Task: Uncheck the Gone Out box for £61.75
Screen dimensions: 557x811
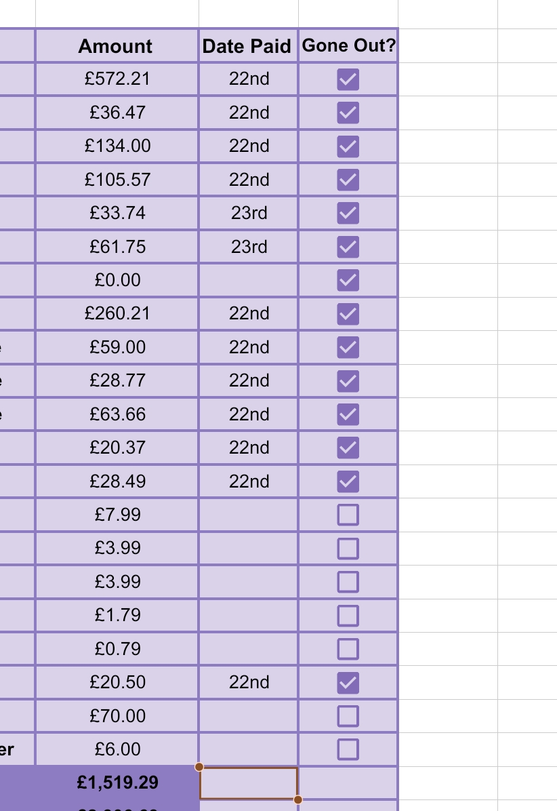Action: (x=348, y=247)
